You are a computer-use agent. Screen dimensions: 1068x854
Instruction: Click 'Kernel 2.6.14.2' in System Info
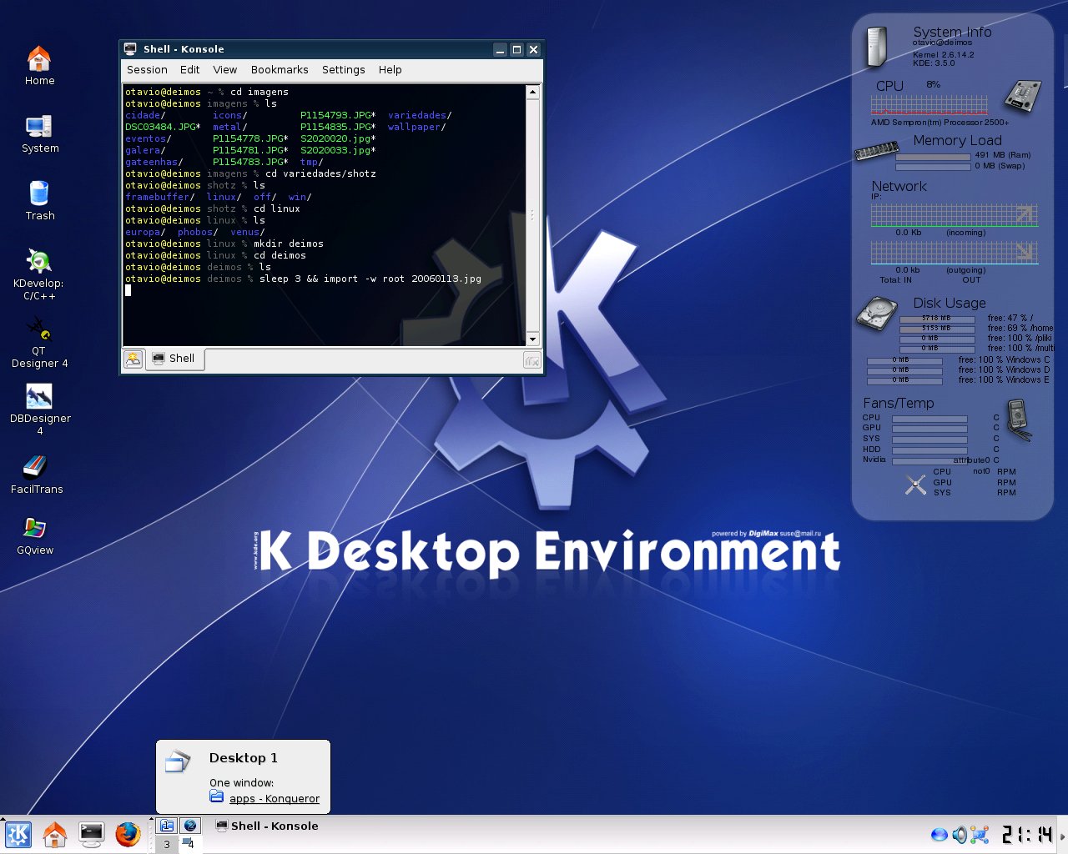point(943,54)
